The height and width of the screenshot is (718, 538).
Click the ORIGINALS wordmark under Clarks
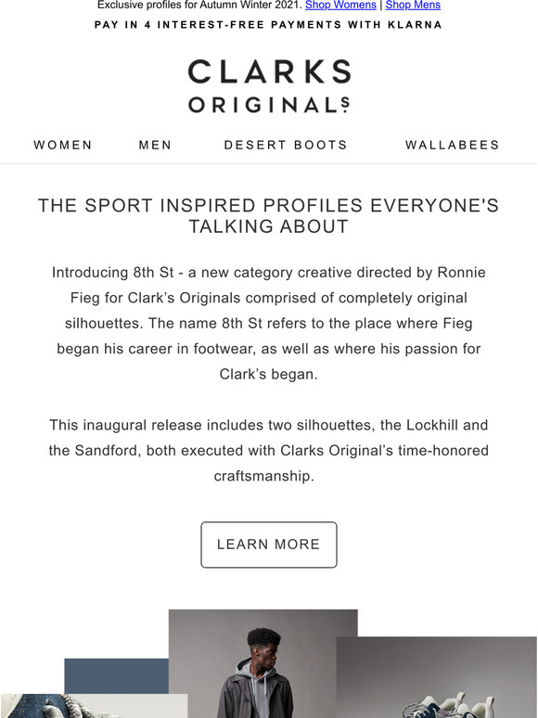pos(269,105)
